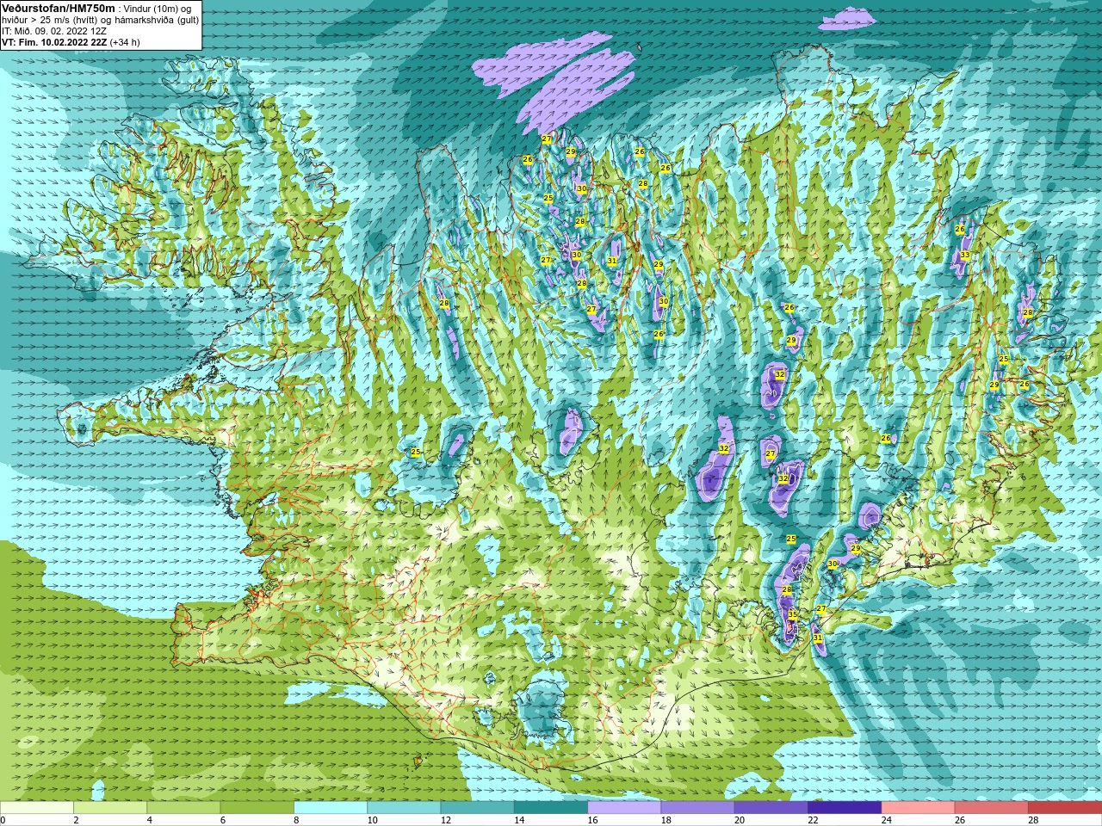Click the 'IT: Mið. 09. 02. 2022 12Z' line
The height and width of the screenshot is (826, 1102).
54,31
